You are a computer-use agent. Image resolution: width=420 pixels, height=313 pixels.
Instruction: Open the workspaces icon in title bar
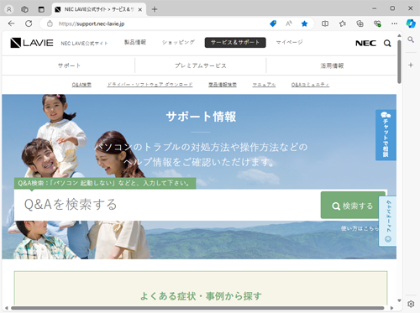click(x=24, y=9)
